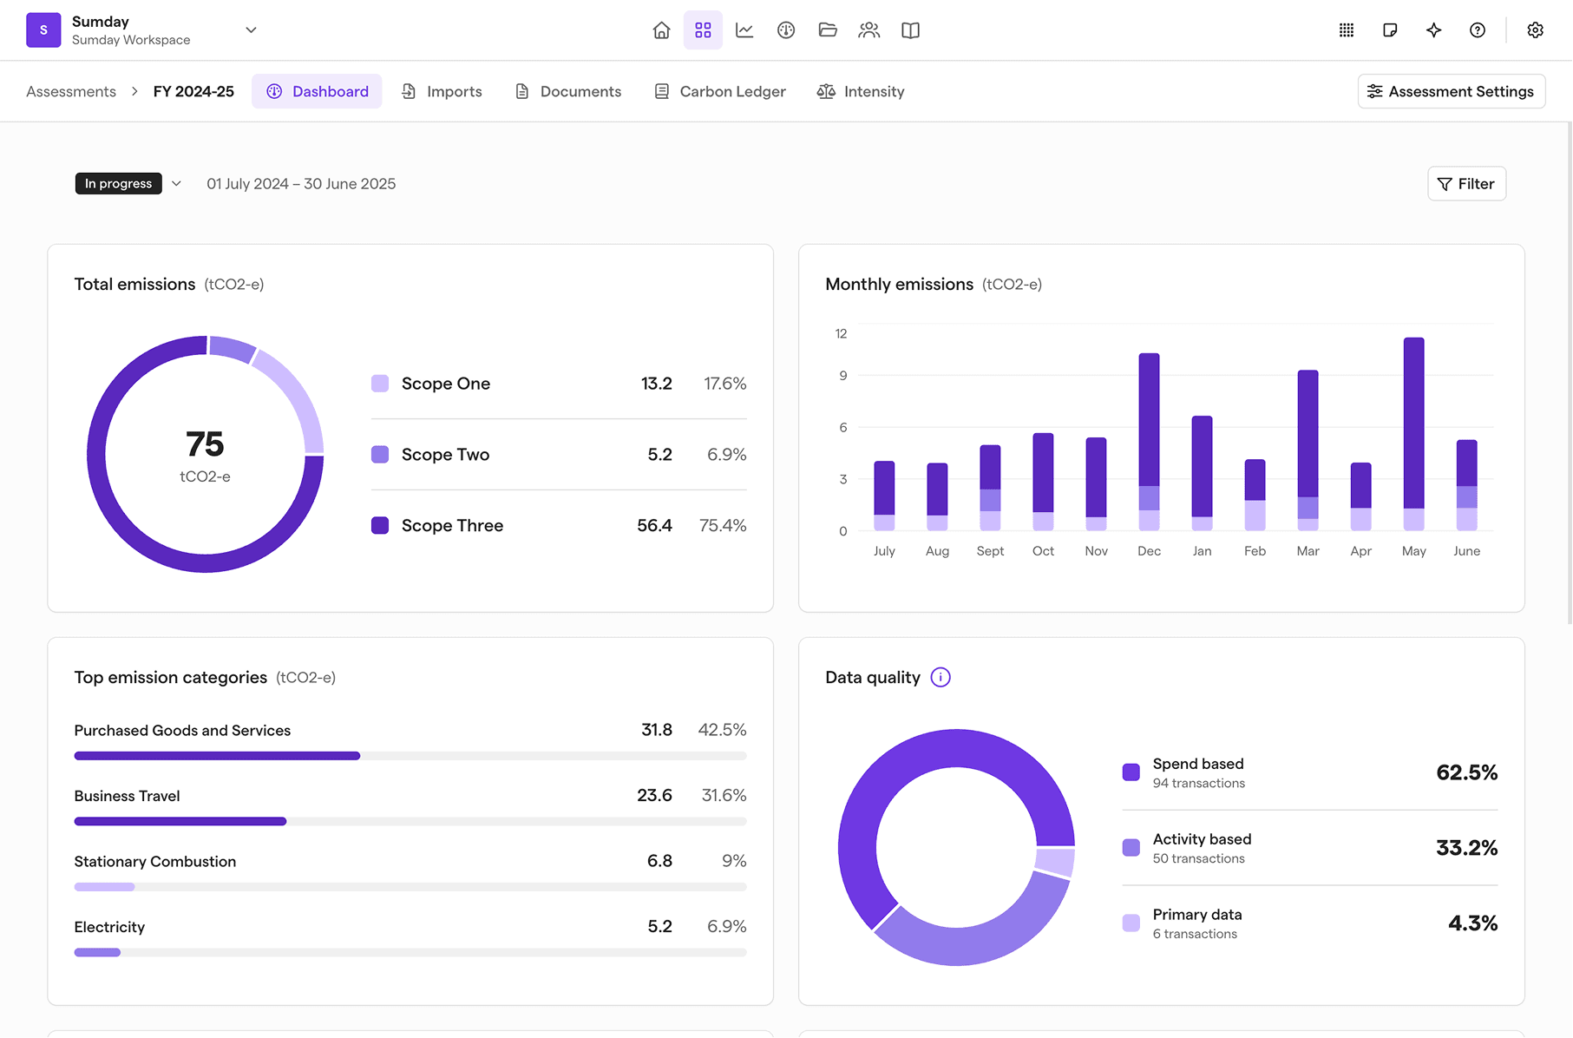Open the people/team icon in top navigation
1573x1038 pixels.
click(x=868, y=30)
